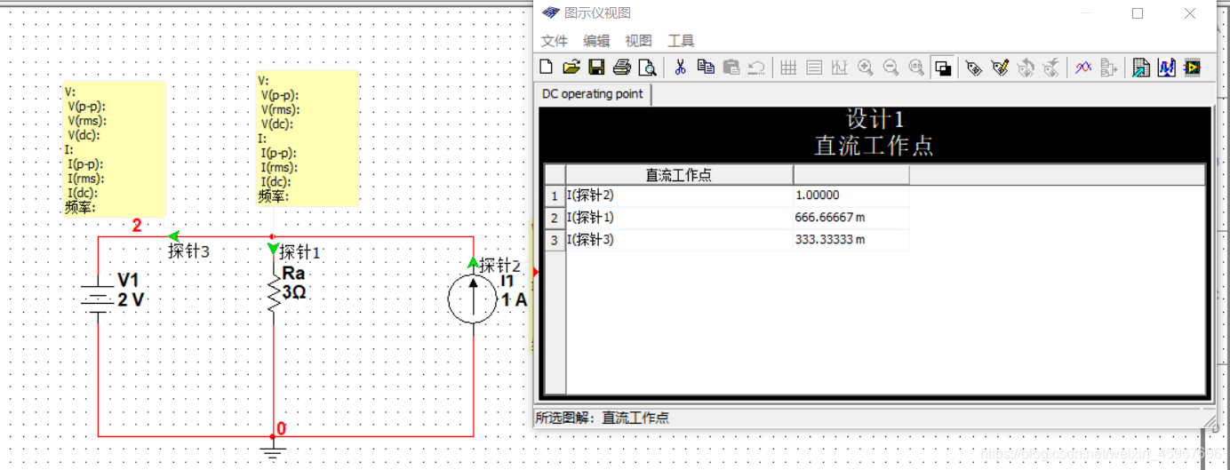Click the overlay traces curve icon
The height and width of the screenshot is (470, 1230).
point(1082,68)
